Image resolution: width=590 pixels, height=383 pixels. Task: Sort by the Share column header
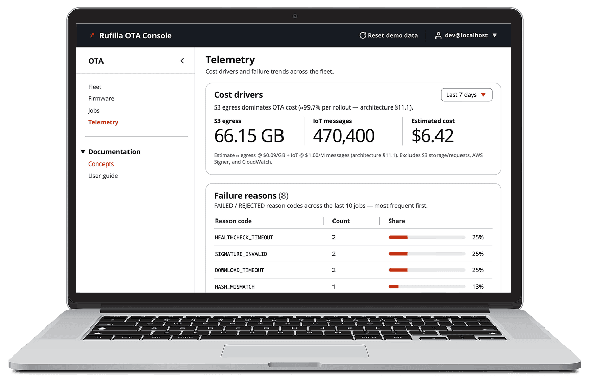397,221
